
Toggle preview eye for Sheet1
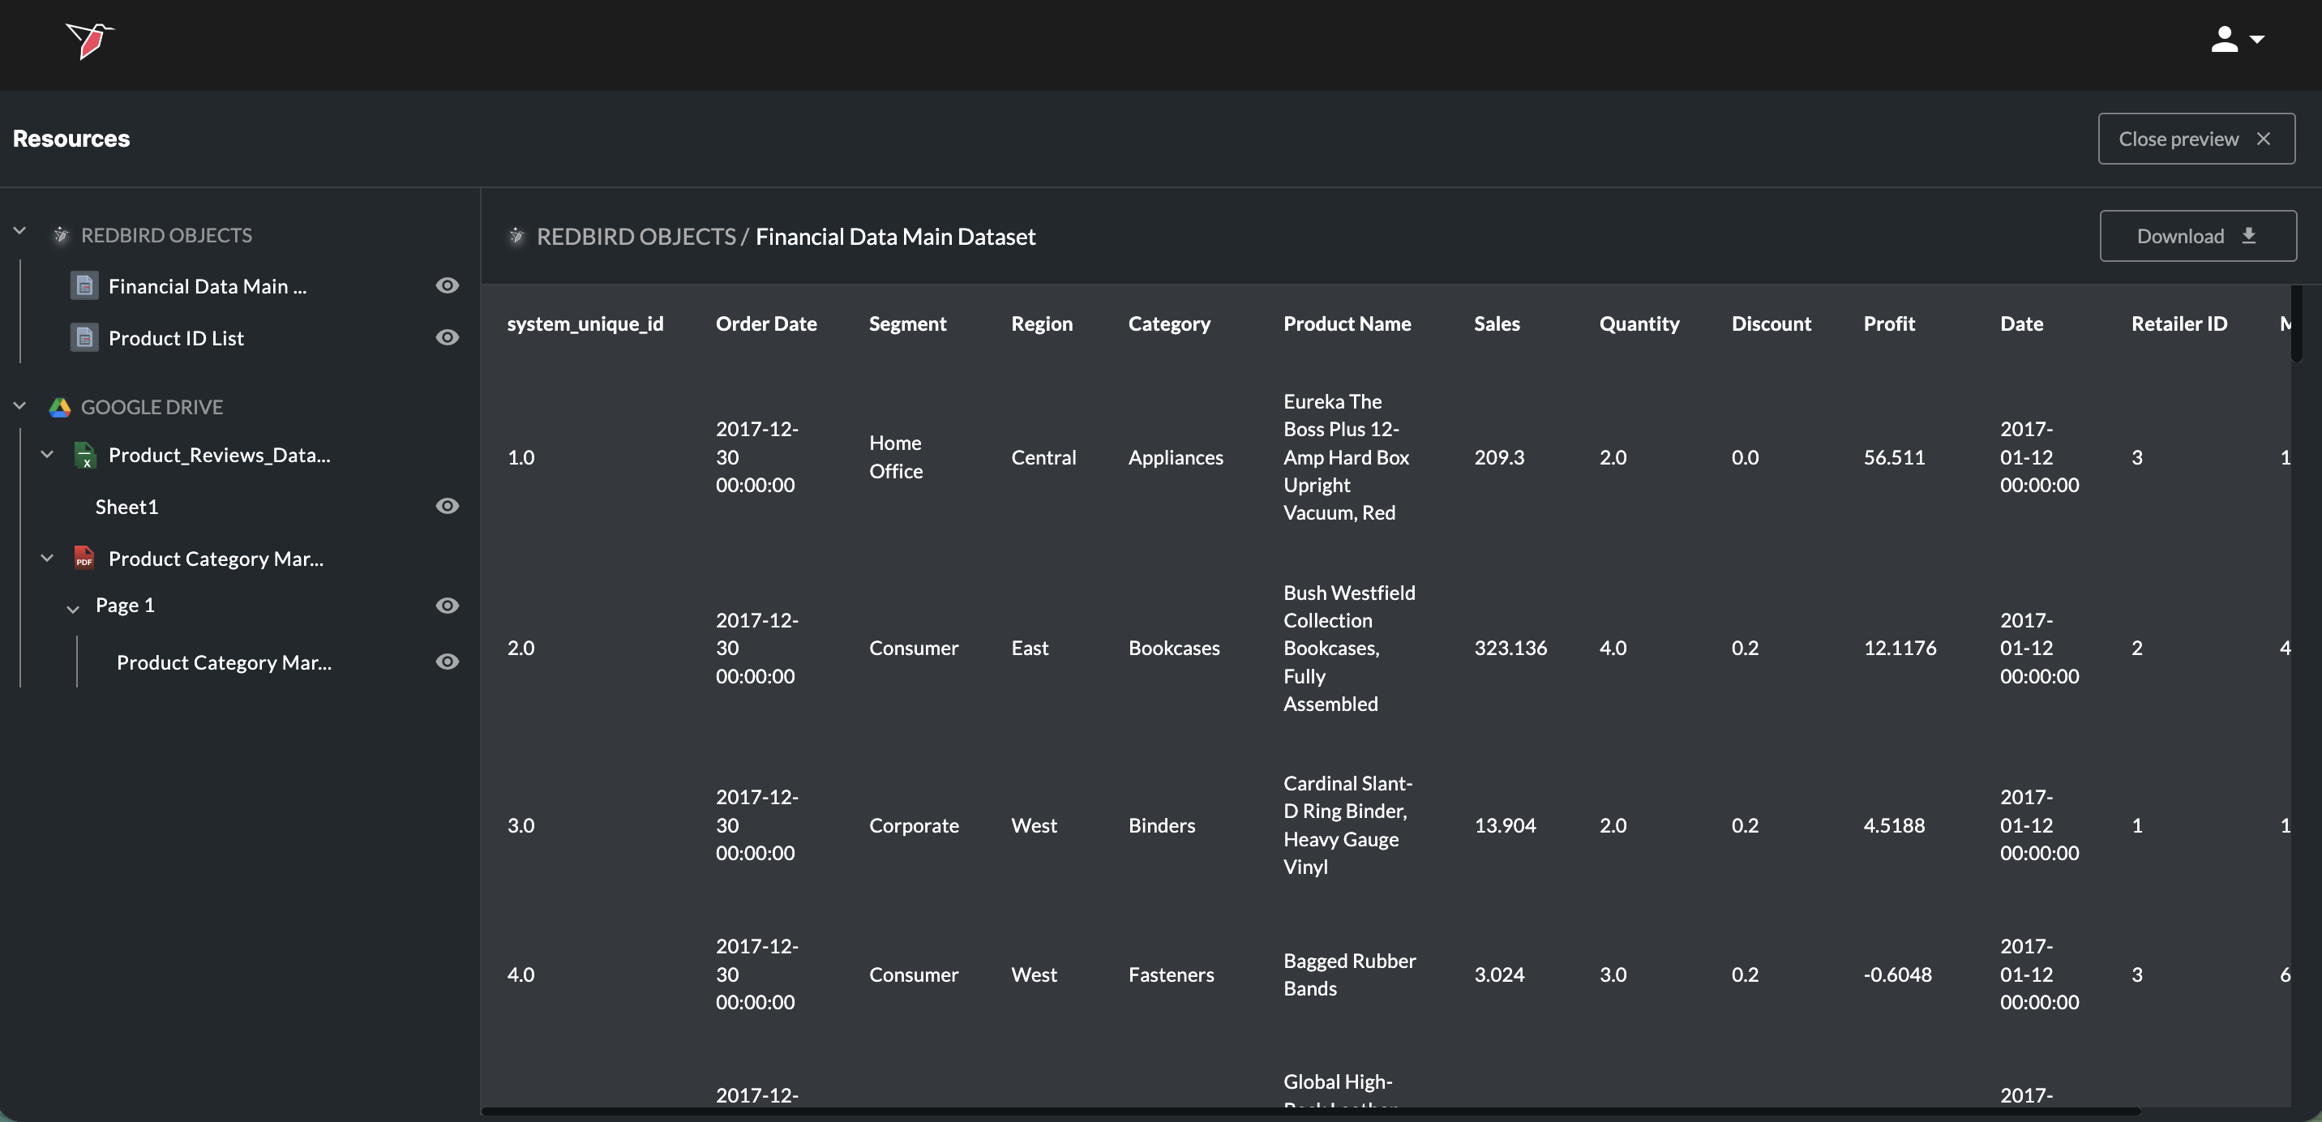click(447, 507)
